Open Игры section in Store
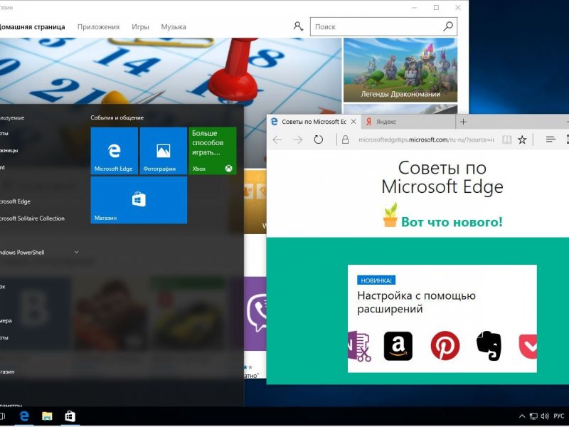 140,27
